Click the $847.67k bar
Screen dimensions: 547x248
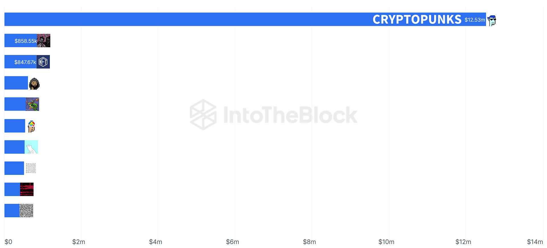point(21,62)
